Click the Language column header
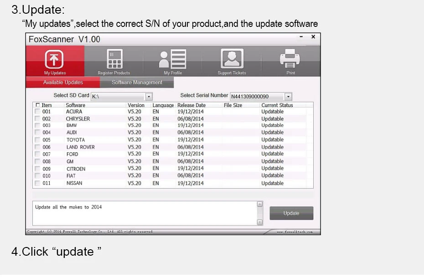 (163, 105)
